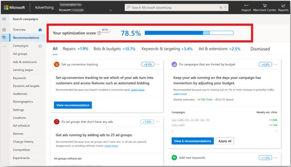The width and height of the screenshot is (291, 167).
Task: Open ellipsis menu on ad groups card
Action: [158, 122]
